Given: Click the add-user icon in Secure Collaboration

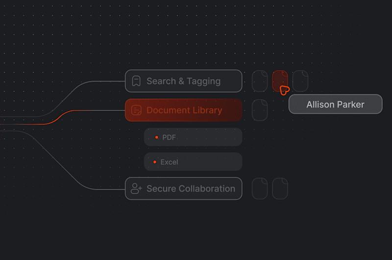Looking at the screenshot, I should [x=136, y=189].
